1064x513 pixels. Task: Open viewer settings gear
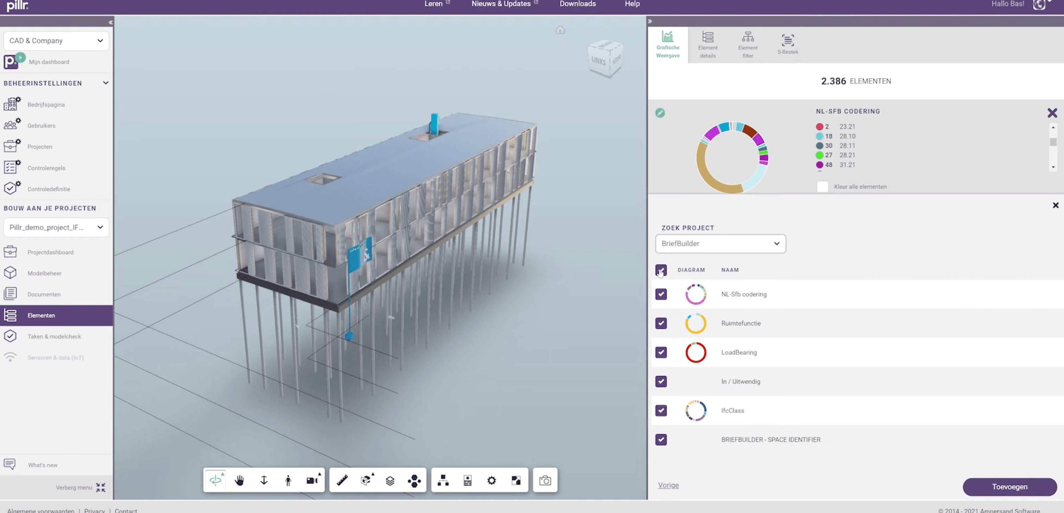(x=492, y=480)
